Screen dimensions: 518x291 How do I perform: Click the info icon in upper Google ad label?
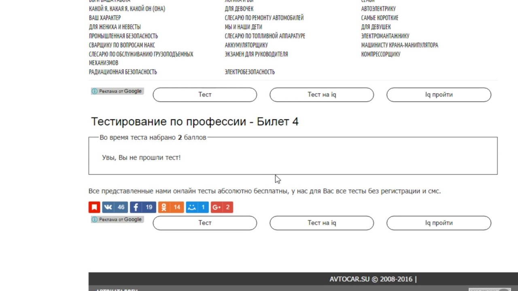(x=95, y=91)
